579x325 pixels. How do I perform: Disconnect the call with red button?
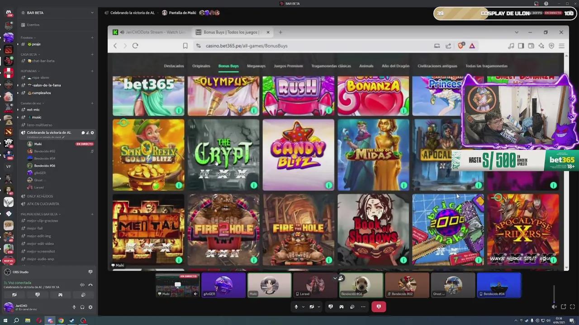coord(379,307)
